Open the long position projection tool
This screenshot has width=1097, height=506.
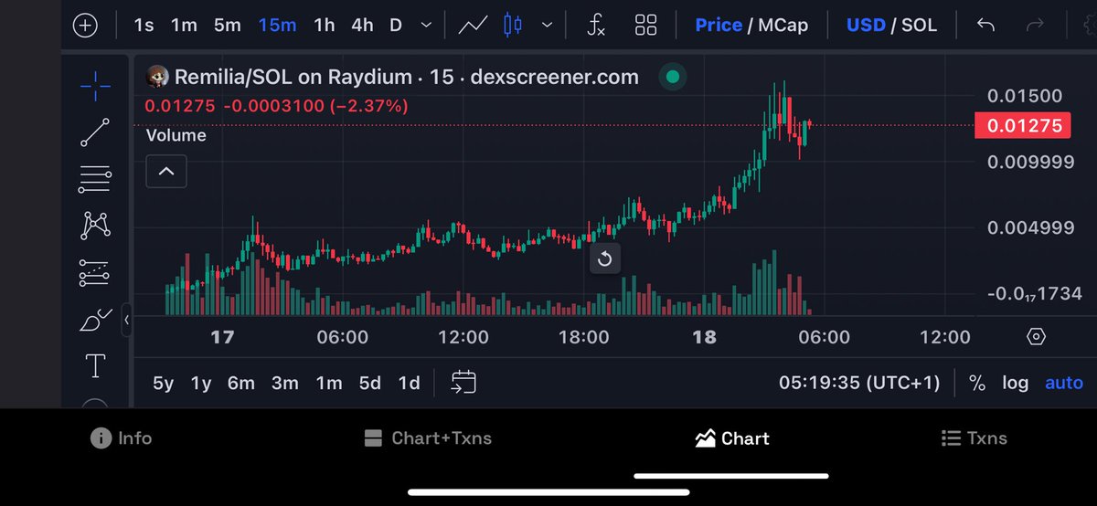pos(95,272)
